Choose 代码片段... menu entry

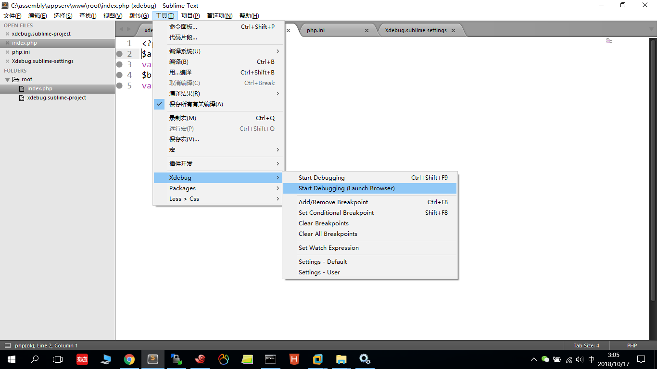(218, 37)
